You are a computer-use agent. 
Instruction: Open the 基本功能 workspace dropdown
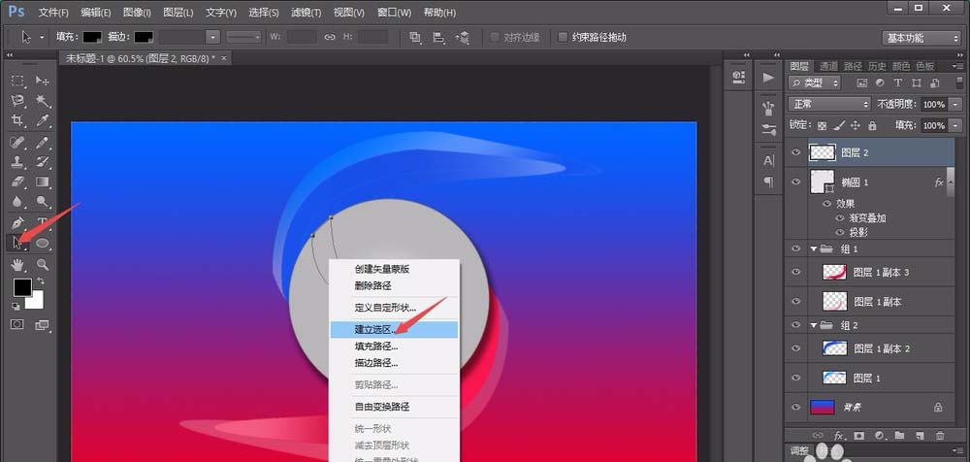point(920,37)
